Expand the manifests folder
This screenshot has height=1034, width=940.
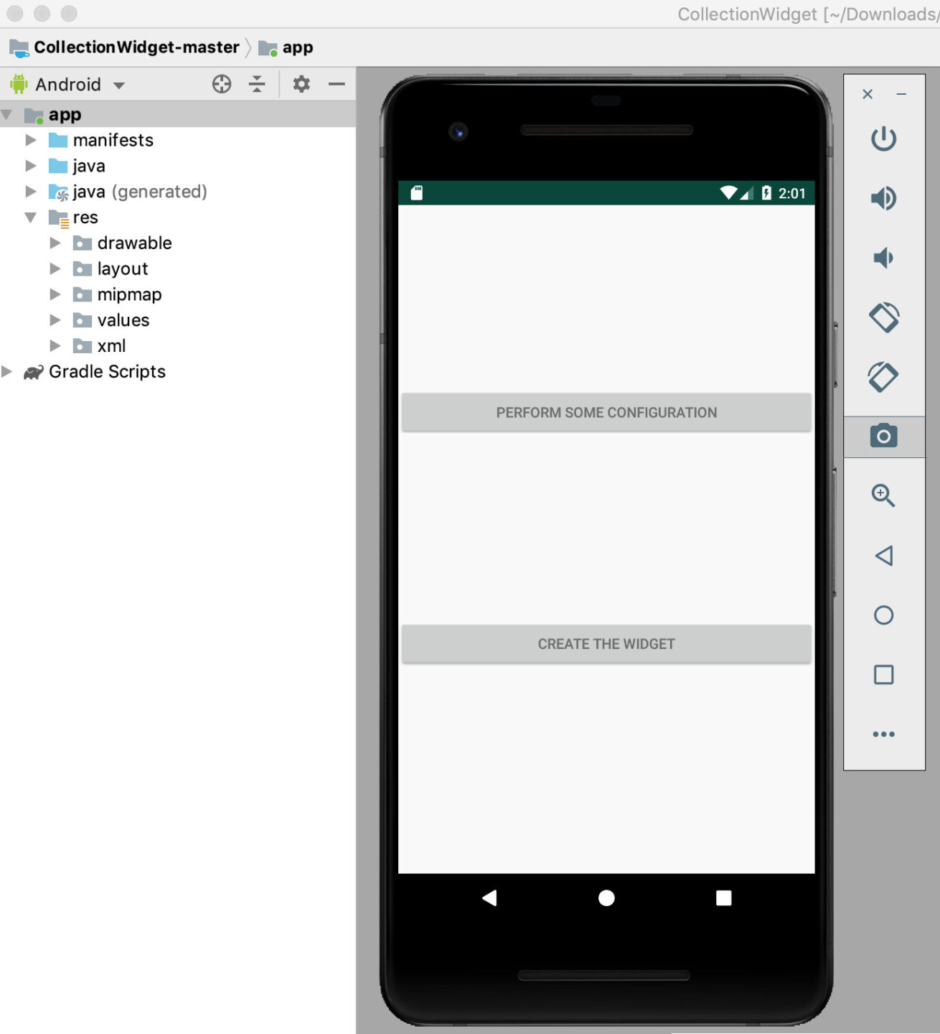pyautogui.click(x=31, y=140)
